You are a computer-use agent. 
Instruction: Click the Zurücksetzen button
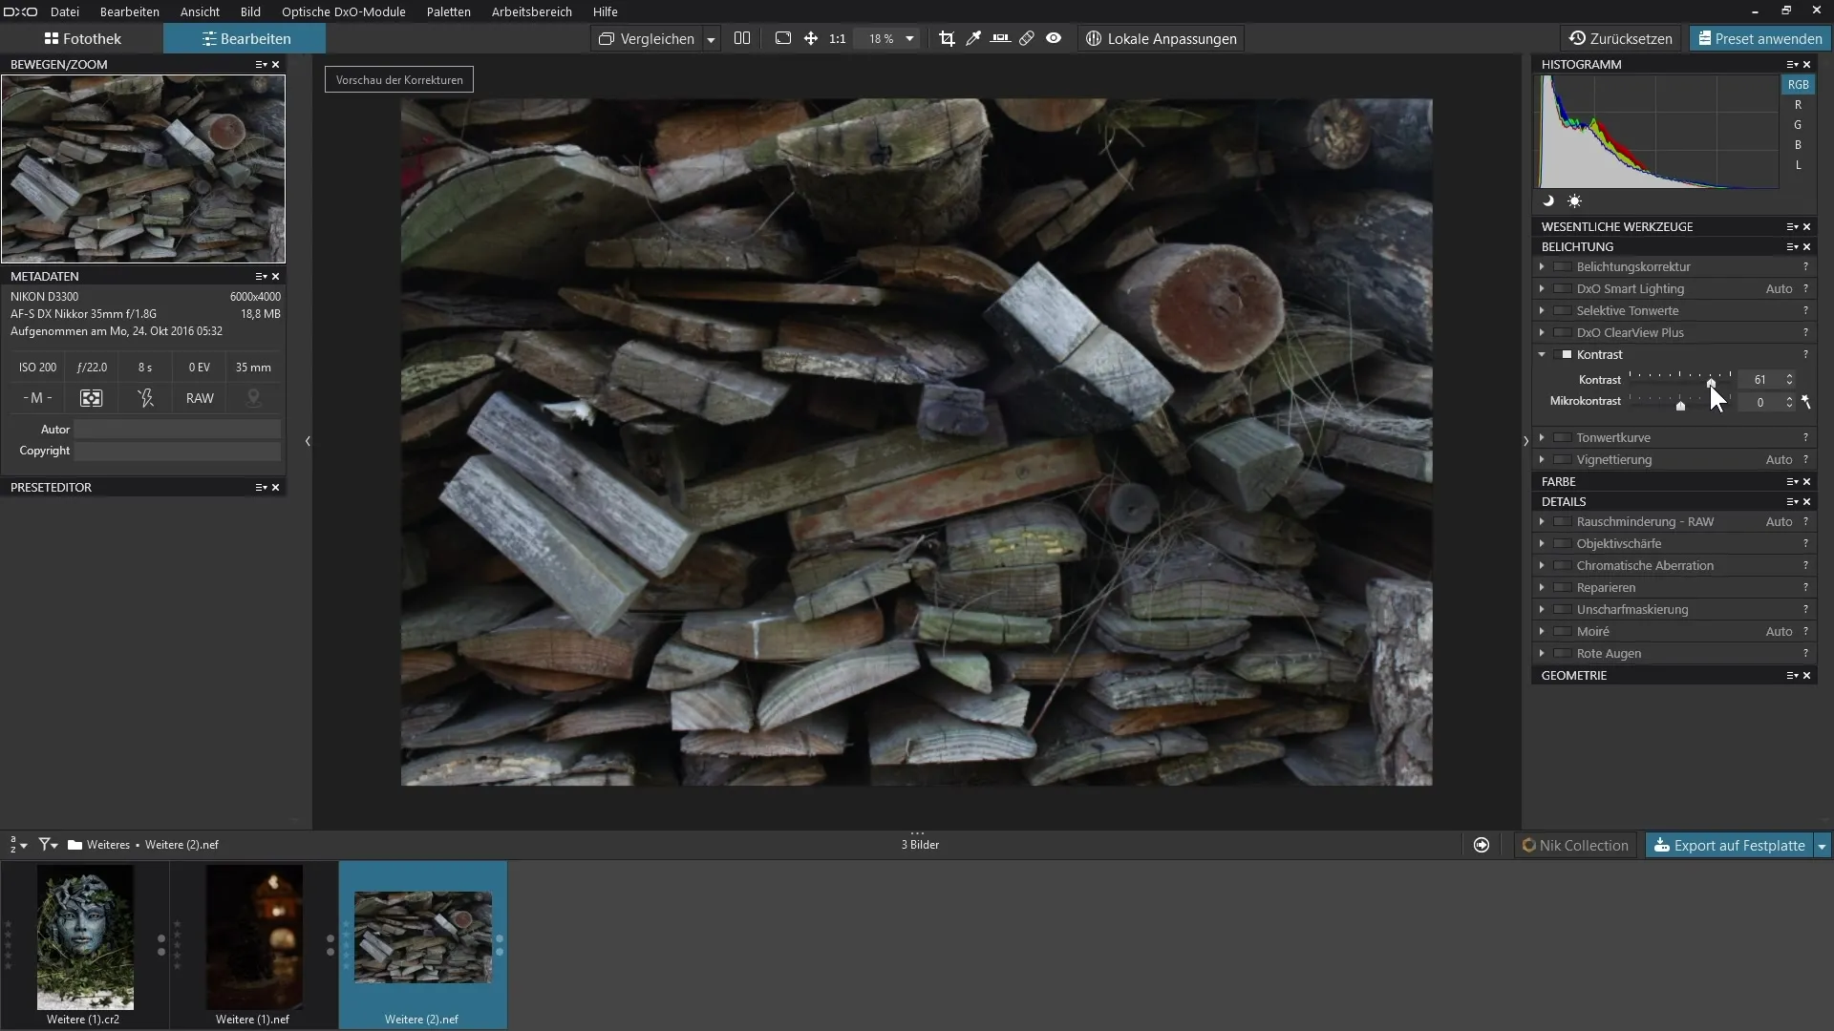pos(1621,39)
